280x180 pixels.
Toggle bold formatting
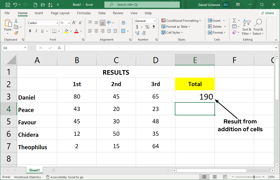(30, 31)
